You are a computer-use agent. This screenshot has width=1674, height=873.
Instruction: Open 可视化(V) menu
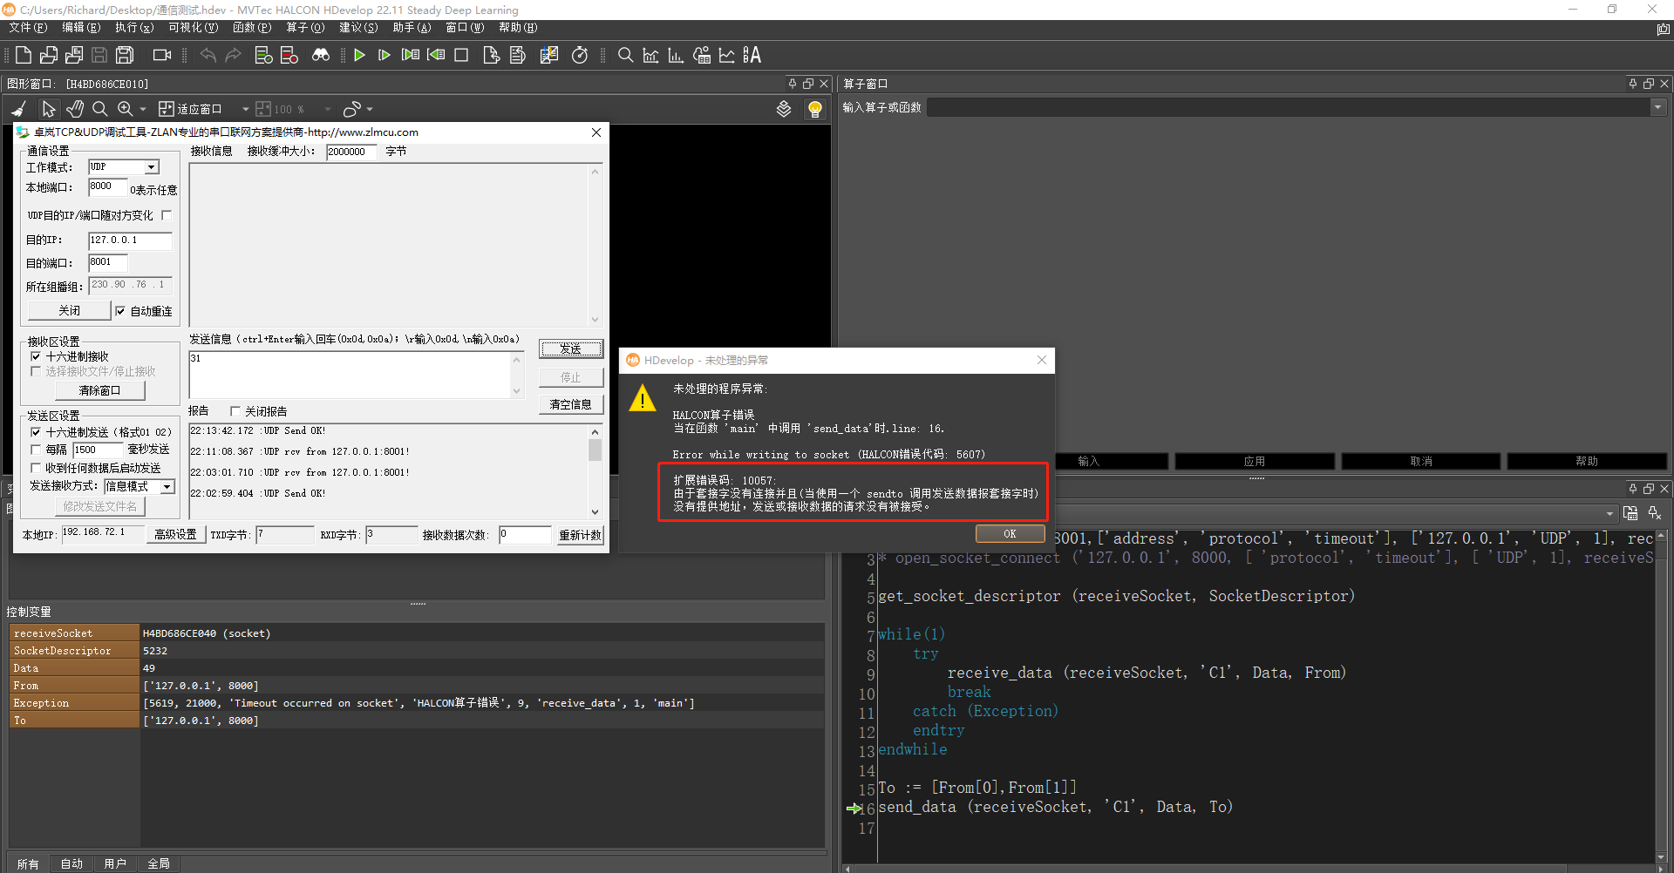click(194, 28)
